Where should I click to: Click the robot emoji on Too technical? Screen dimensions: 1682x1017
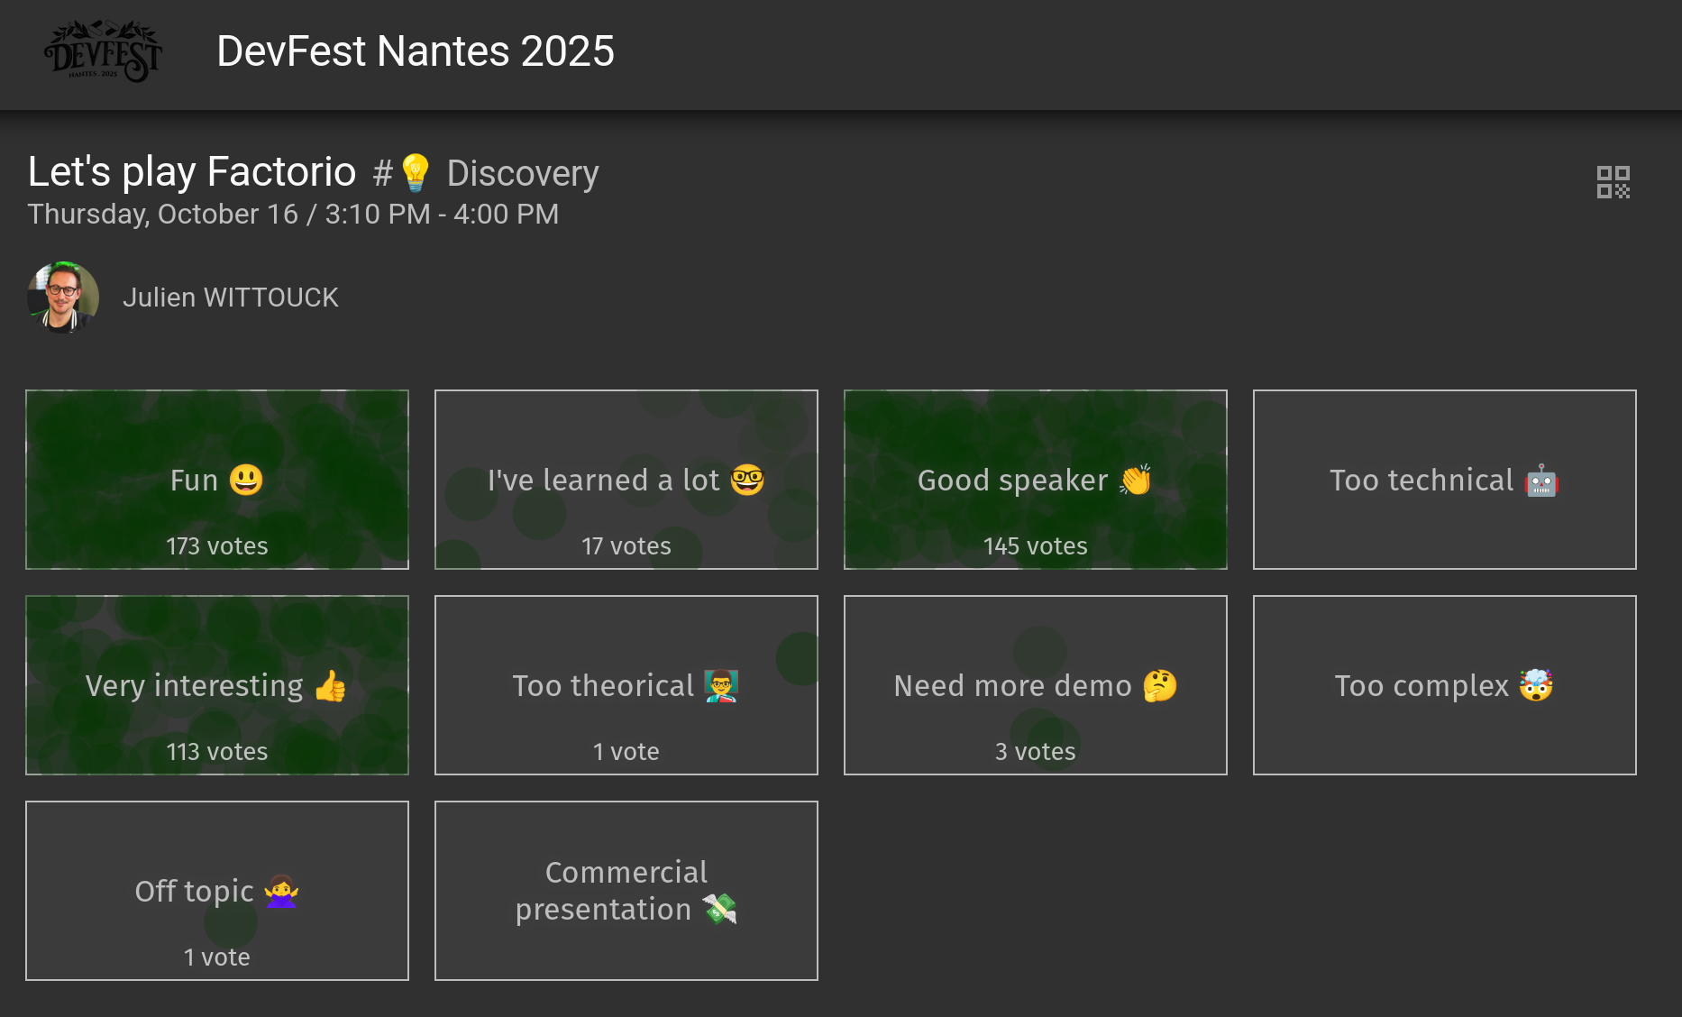[x=1541, y=481]
